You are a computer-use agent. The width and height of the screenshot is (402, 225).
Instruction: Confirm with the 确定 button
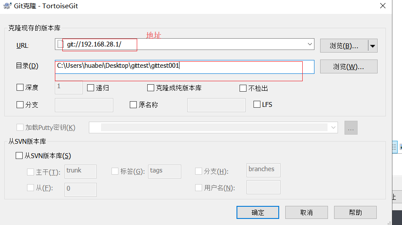coord(258,212)
